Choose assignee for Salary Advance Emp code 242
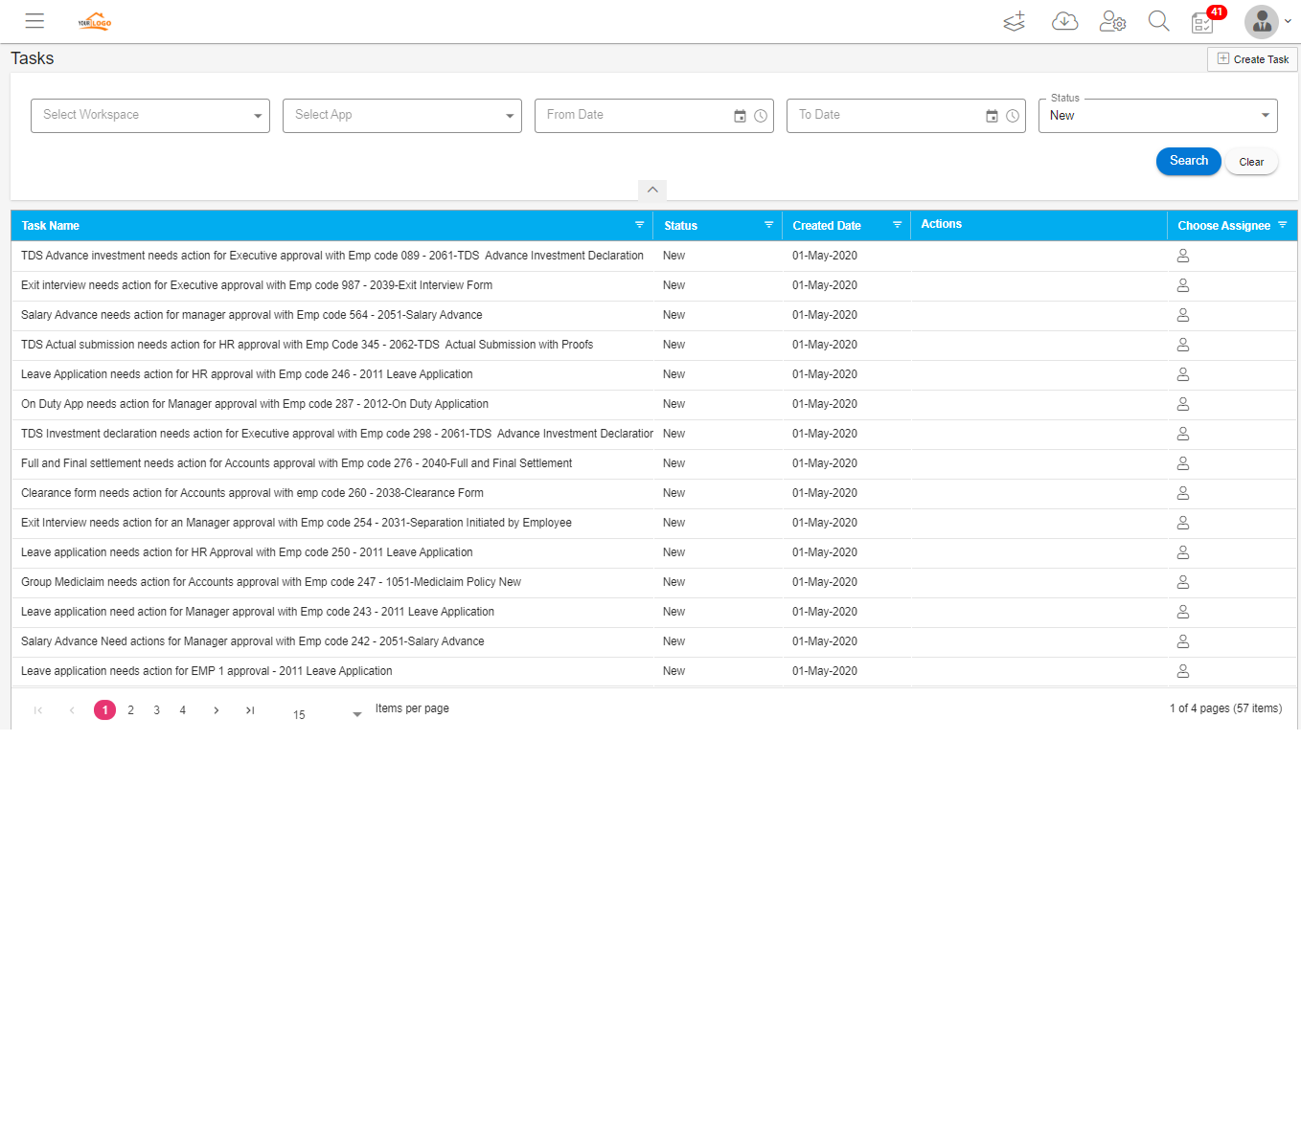This screenshot has width=1301, height=1122. point(1183,641)
